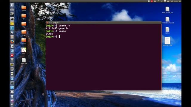Select the Summary.pdf desktop file
The height and width of the screenshot is (107, 191).
tap(167, 42)
